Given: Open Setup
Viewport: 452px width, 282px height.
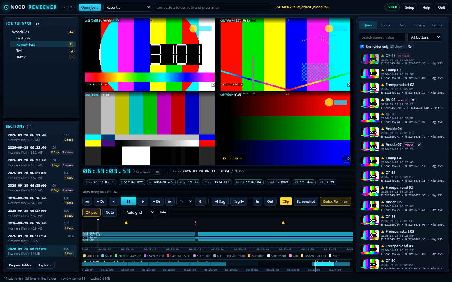Looking at the screenshot, I should click(x=410, y=8).
